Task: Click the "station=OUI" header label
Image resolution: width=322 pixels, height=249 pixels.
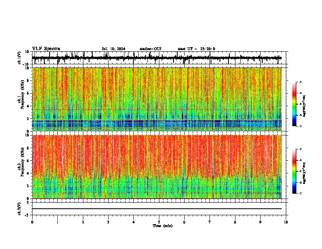Action: [150, 49]
